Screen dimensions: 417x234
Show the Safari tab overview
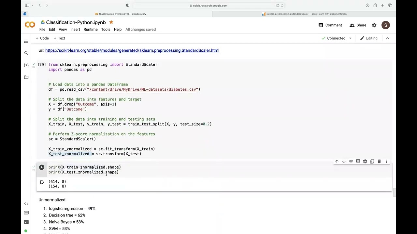click(x=390, y=5)
